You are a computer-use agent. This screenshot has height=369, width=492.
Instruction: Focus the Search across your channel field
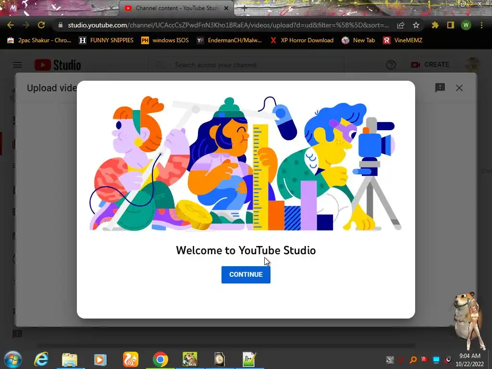click(246, 65)
